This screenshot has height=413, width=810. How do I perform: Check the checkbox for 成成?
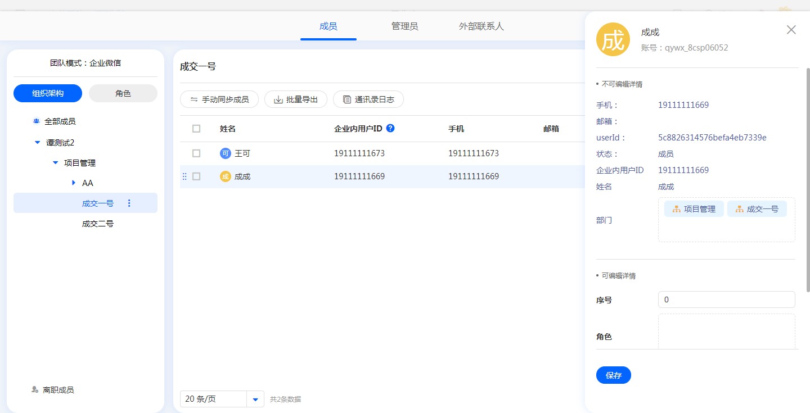coord(196,176)
